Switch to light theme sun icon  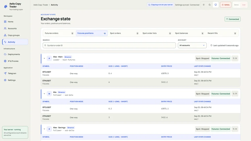(204, 5)
